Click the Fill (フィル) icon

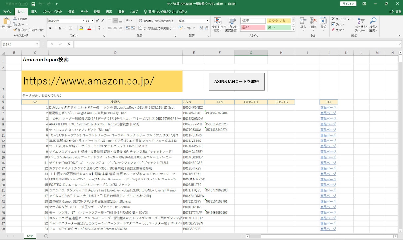tap(333, 24)
